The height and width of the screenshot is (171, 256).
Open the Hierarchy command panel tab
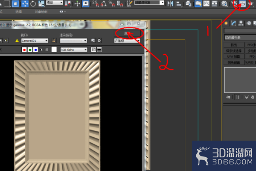point(241,24)
